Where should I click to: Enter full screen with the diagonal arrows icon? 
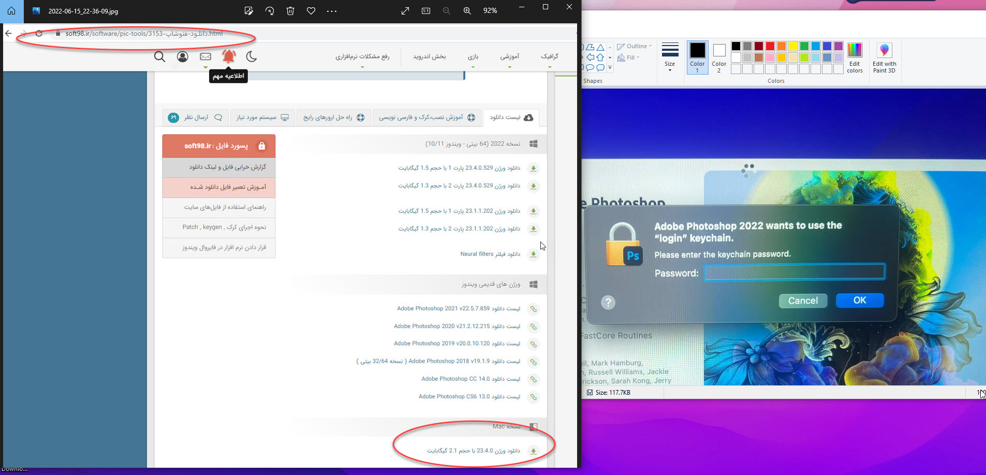[405, 11]
